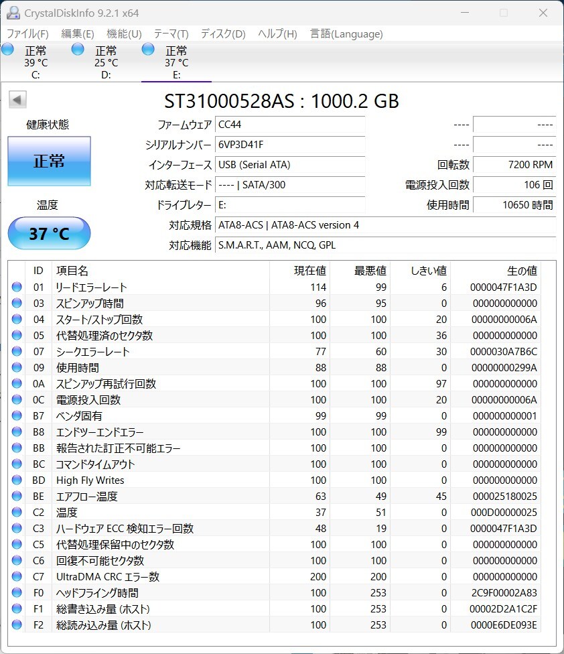Viewport: 564px width, 654px height.
Task: Open the ヘルプ(H) menu
Action: click(277, 34)
